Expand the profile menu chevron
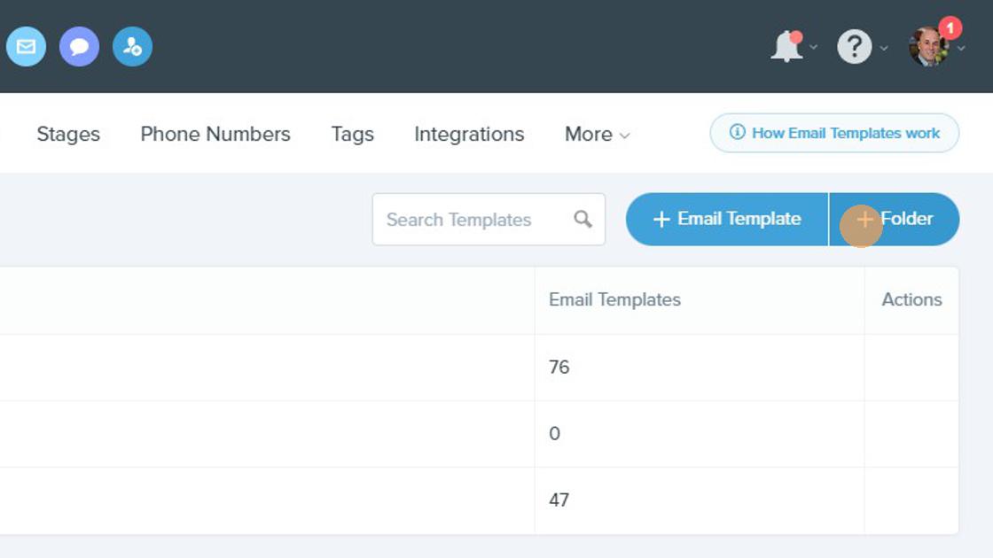 point(961,48)
